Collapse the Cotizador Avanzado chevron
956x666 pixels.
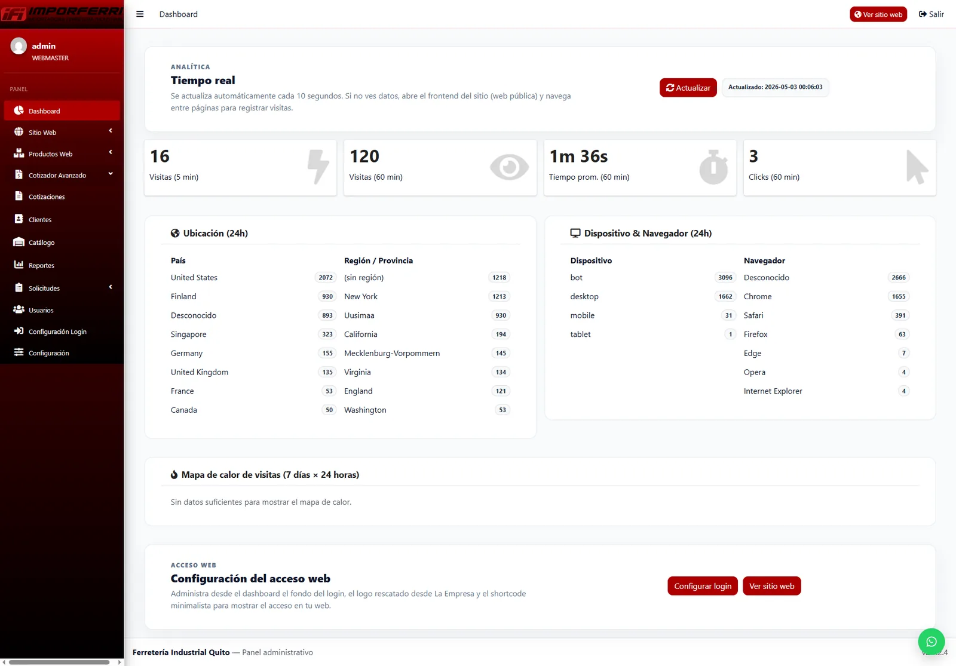[111, 174]
